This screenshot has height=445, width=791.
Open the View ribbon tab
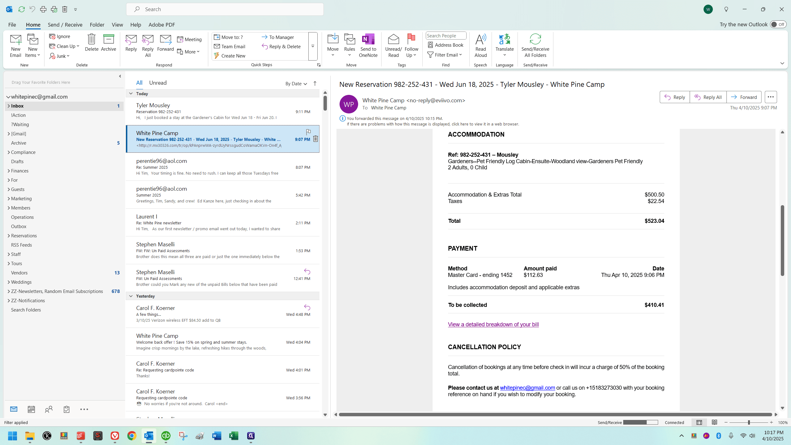(117, 25)
